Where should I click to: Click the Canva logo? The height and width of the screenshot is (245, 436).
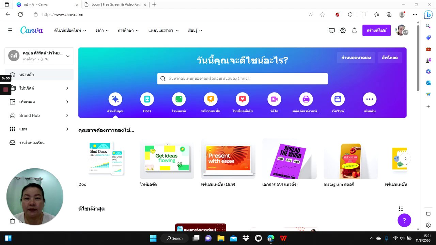[x=32, y=30]
